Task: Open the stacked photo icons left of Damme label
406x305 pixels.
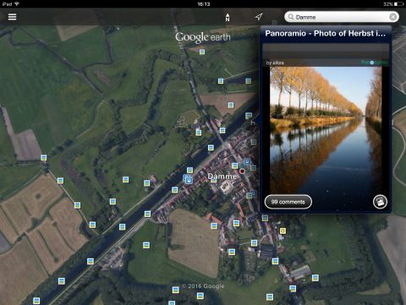Action: point(188,179)
